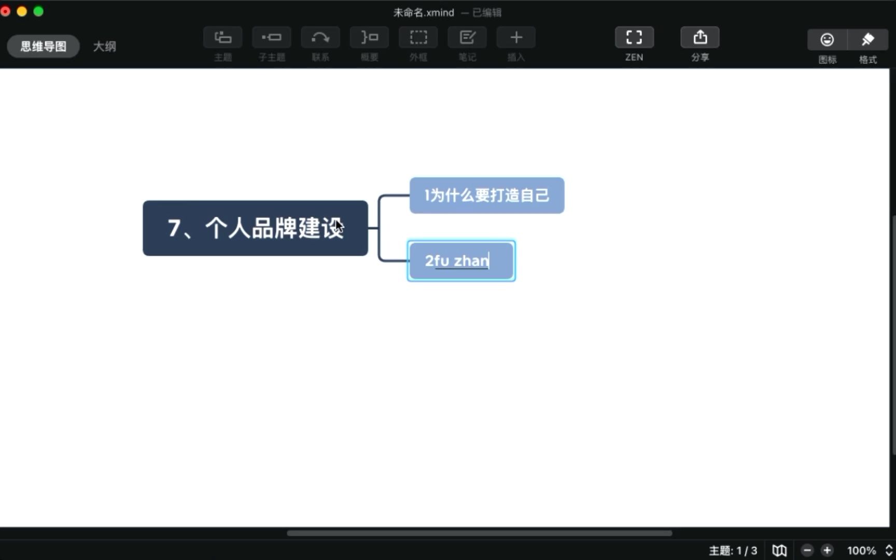Enter ZEN mode
Screen dimensions: 896x560
tap(634, 37)
